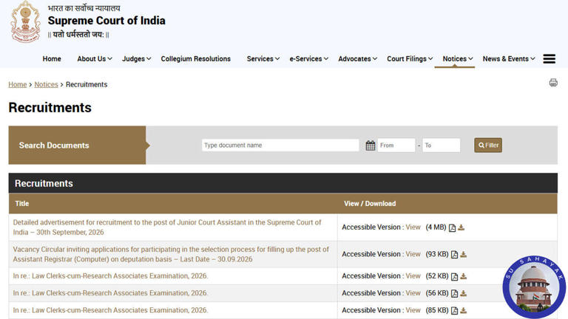Download the 93 KB Vacancy Circular file
The image size is (568, 319).
463,255
